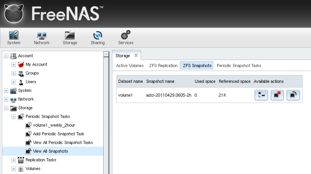Viewport: 311px width, 174px height.
Task: Expand the Network tree node
Action: 6,99
